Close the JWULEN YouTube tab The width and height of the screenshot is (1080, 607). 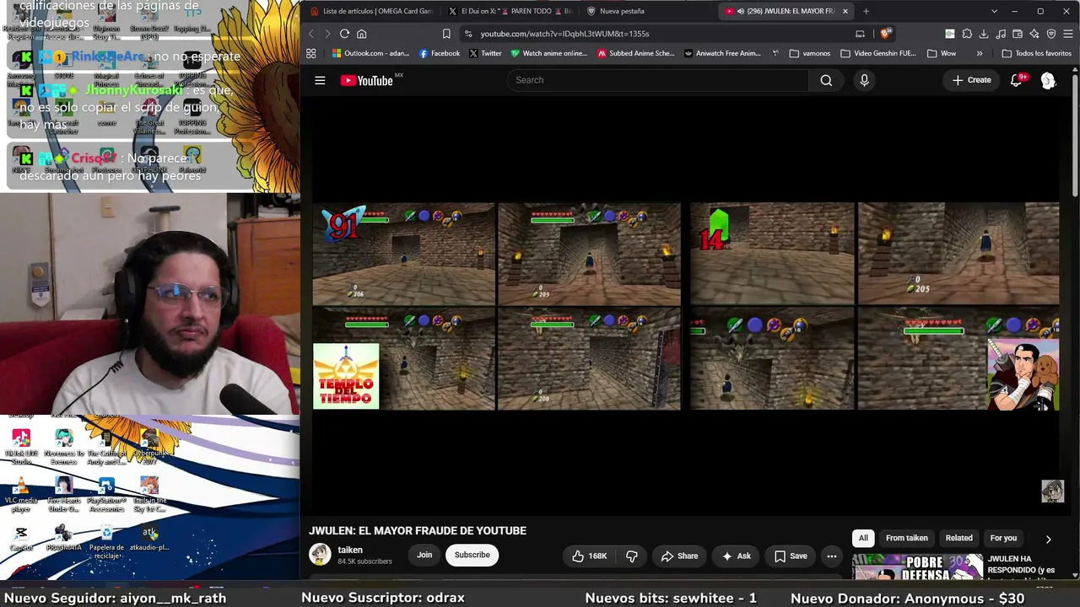pos(845,11)
